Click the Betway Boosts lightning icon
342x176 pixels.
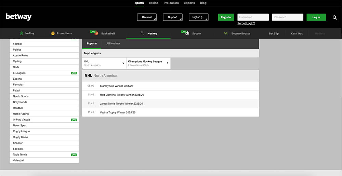point(226,33)
